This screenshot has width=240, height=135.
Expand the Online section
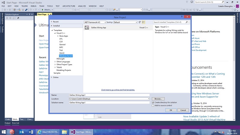tap(52, 77)
